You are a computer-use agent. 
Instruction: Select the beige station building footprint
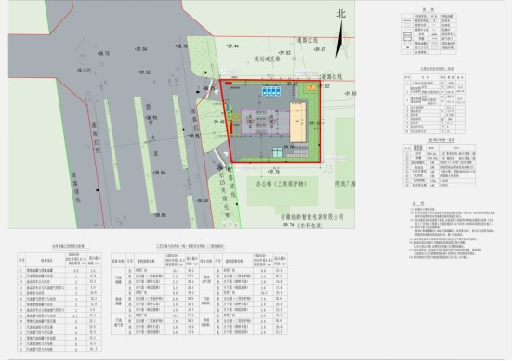click(x=297, y=122)
